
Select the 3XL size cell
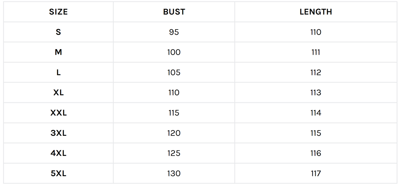click(58, 133)
